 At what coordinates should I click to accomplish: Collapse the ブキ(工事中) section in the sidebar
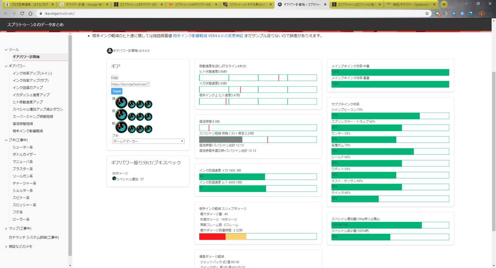6,140
